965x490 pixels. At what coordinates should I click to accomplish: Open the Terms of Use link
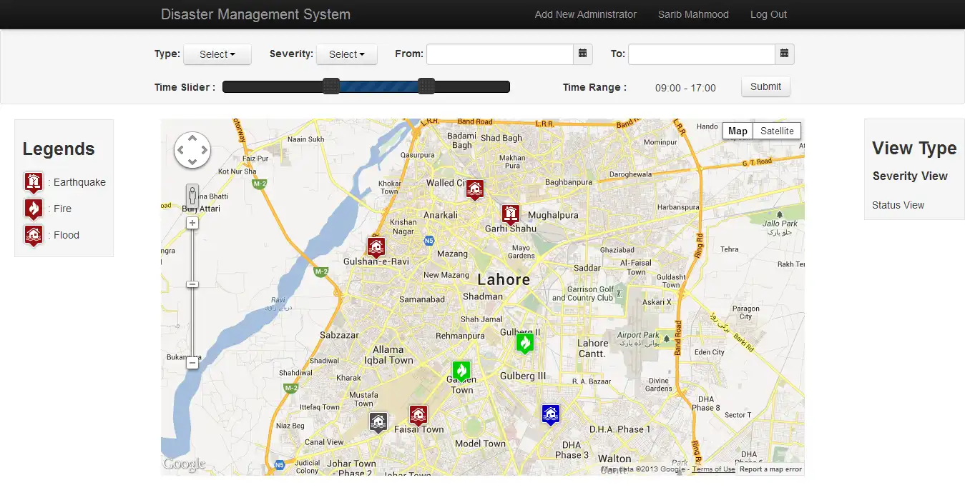[x=713, y=469]
